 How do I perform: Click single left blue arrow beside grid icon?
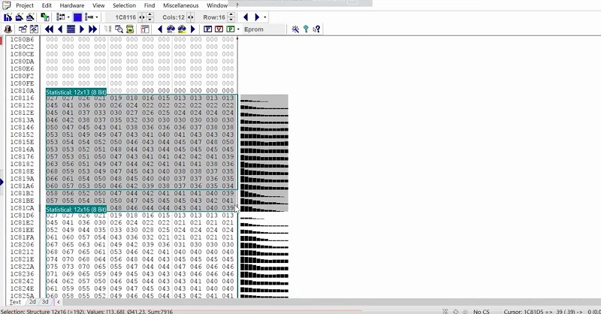(x=60, y=29)
